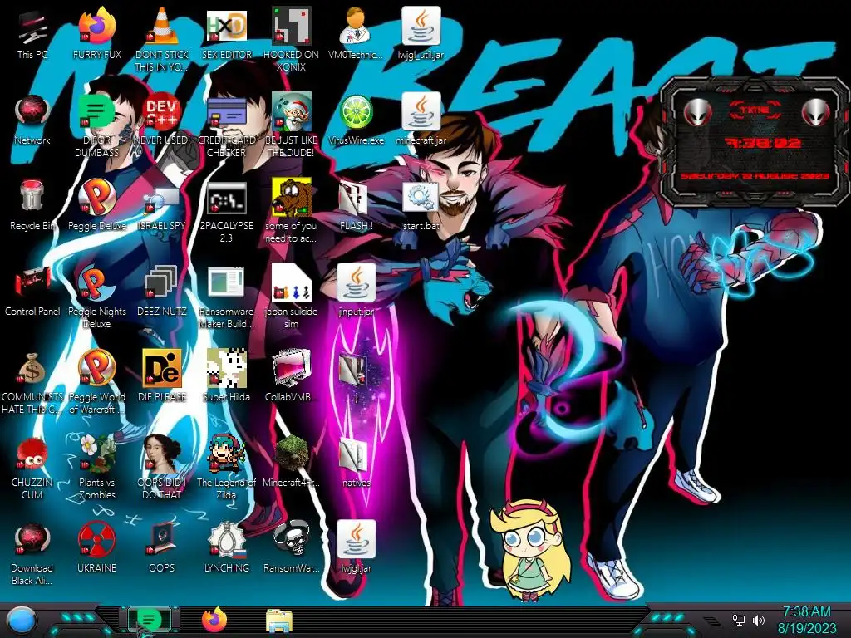Open the taskbar clock showing 7:38 AM
851x638 pixels.
coord(806,620)
